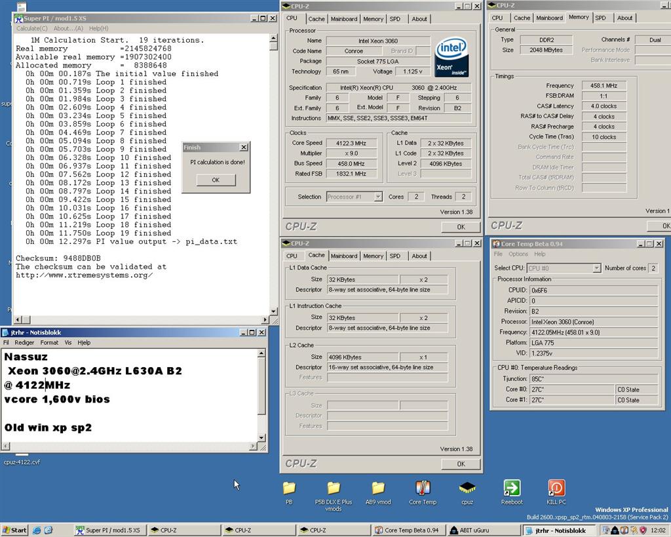The height and width of the screenshot is (537, 671).
Task: Open the Calculate menu in Super PI
Action: [x=32, y=28]
